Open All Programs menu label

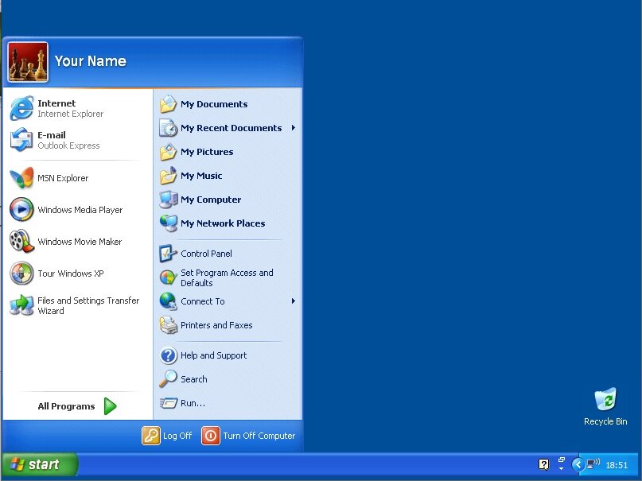coord(66,406)
